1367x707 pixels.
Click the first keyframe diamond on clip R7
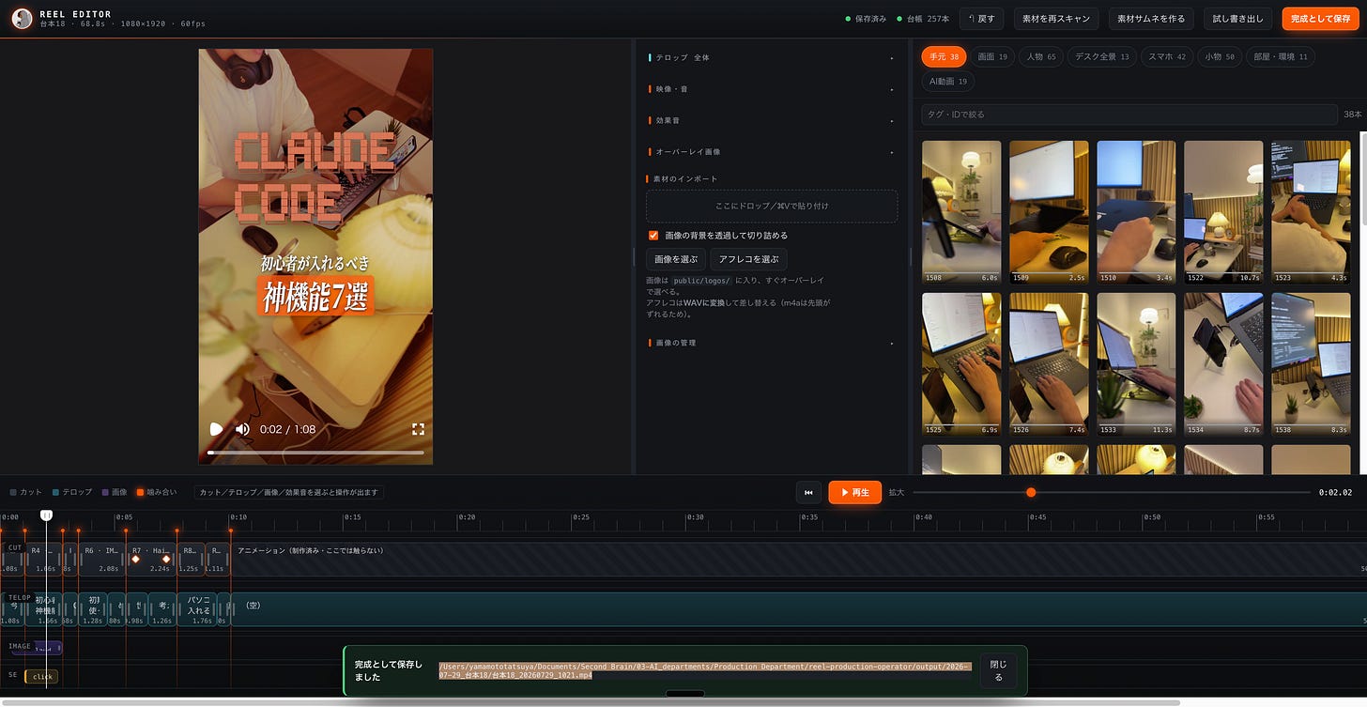click(135, 560)
